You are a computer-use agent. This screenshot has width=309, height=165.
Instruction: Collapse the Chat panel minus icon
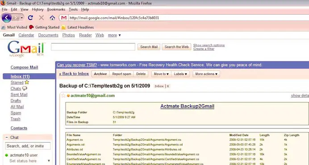pos(7,137)
